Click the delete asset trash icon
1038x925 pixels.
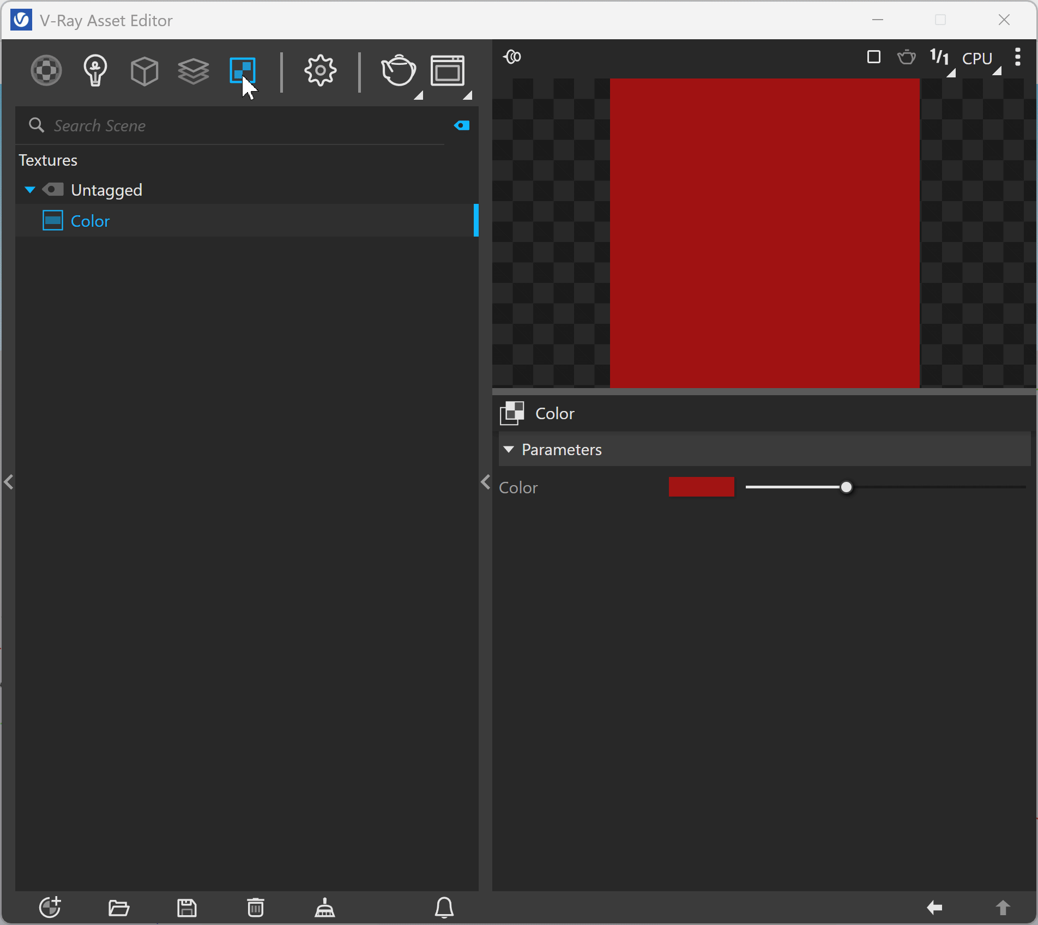tap(256, 908)
